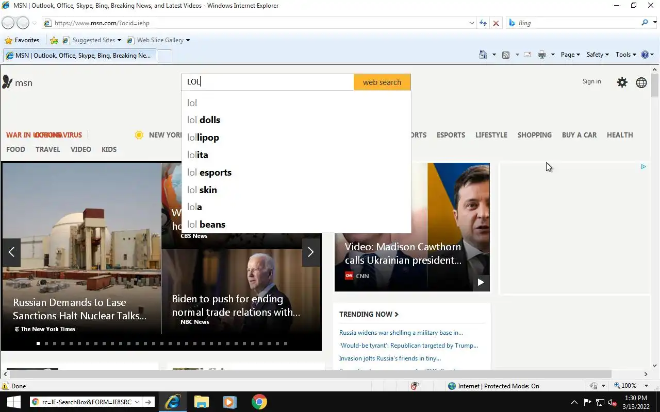This screenshot has height=412, width=660.
Task: Click the weather sun icon
Action: 139,135
